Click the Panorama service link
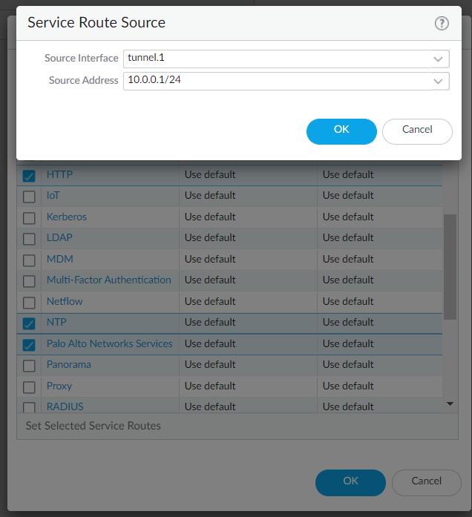Image resolution: width=472 pixels, height=517 pixels. (69, 365)
